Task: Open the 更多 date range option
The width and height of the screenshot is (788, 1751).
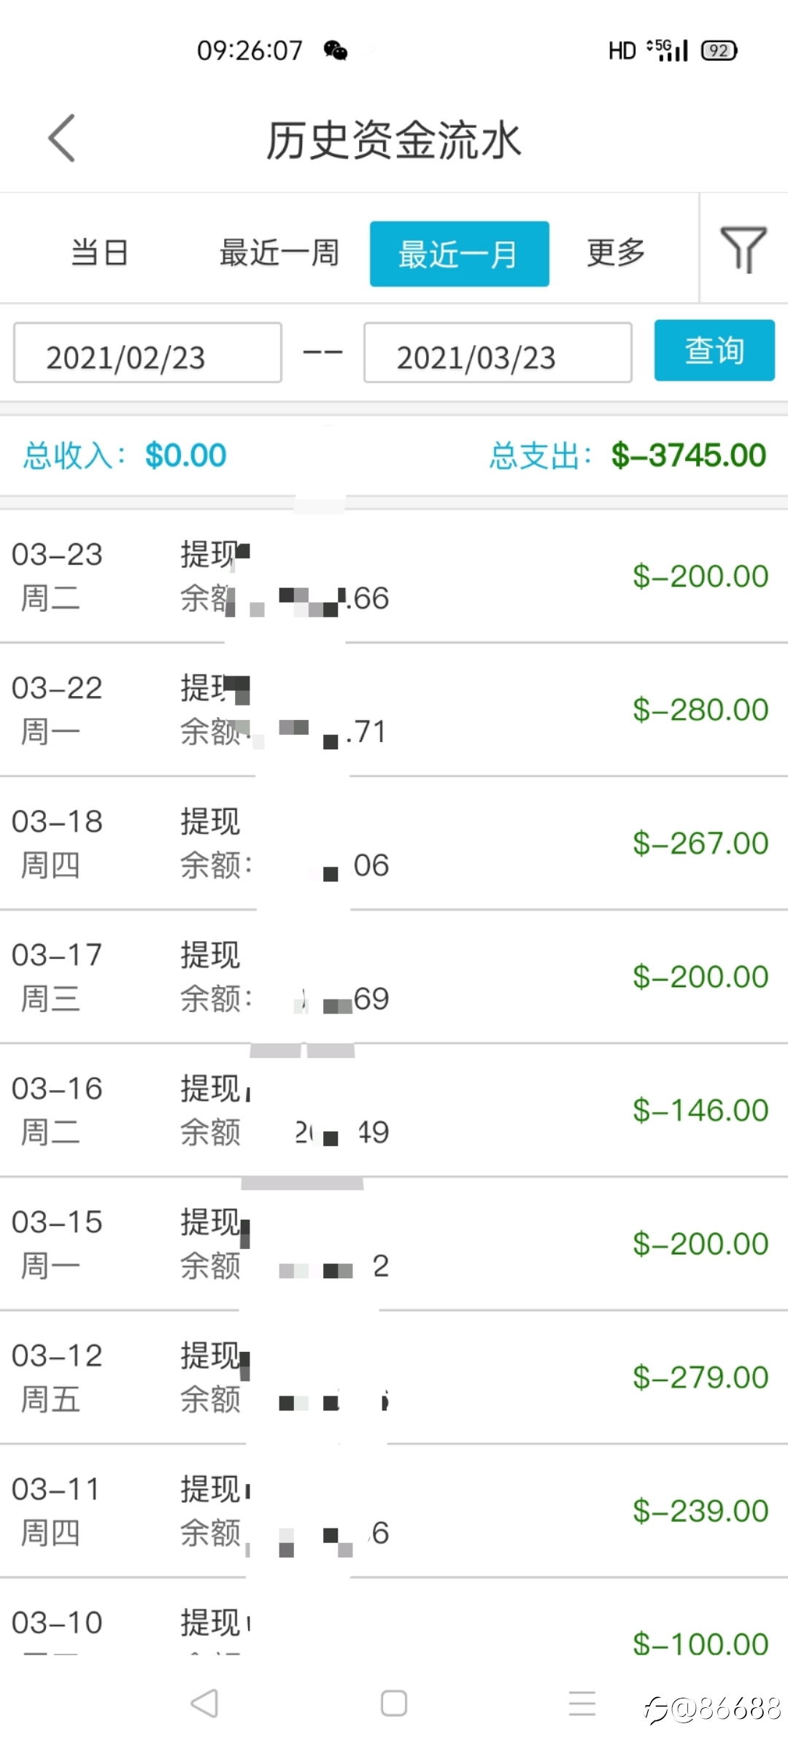Action: [617, 253]
